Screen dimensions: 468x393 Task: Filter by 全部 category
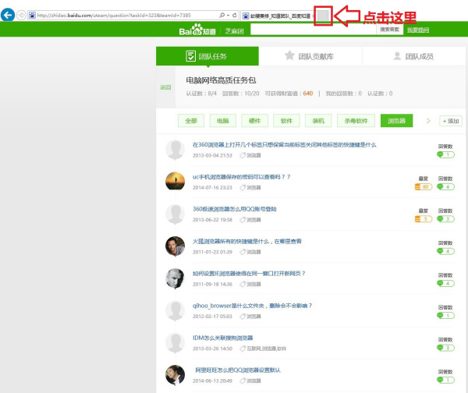tap(191, 121)
